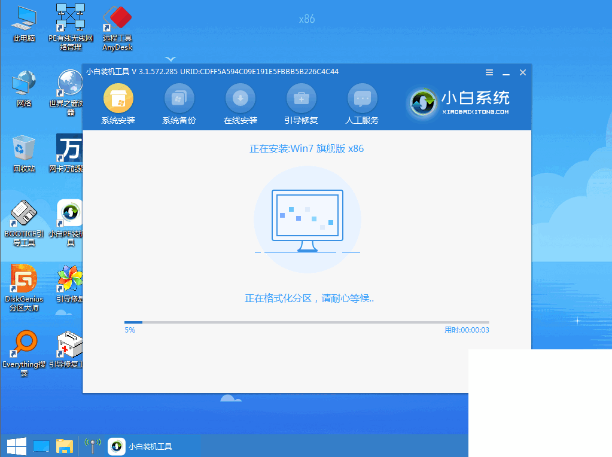This screenshot has height=457, width=612.
Task: Click the installer window title text
Action: tap(212, 72)
